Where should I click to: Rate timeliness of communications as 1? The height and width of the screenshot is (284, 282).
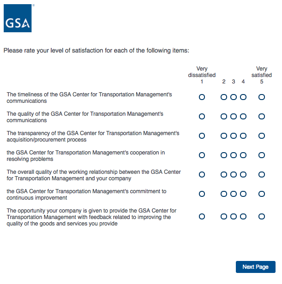click(x=202, y=97)
